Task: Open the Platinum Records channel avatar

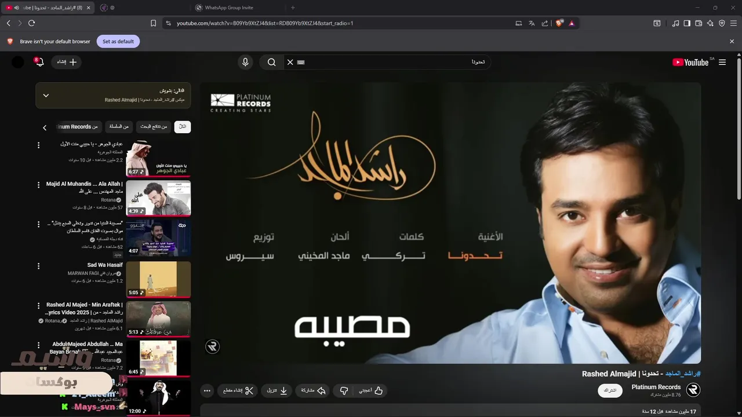Action: [693, 390]
